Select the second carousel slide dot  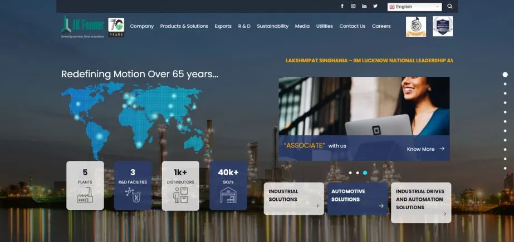pyautogui.click(x=358, y=173)
